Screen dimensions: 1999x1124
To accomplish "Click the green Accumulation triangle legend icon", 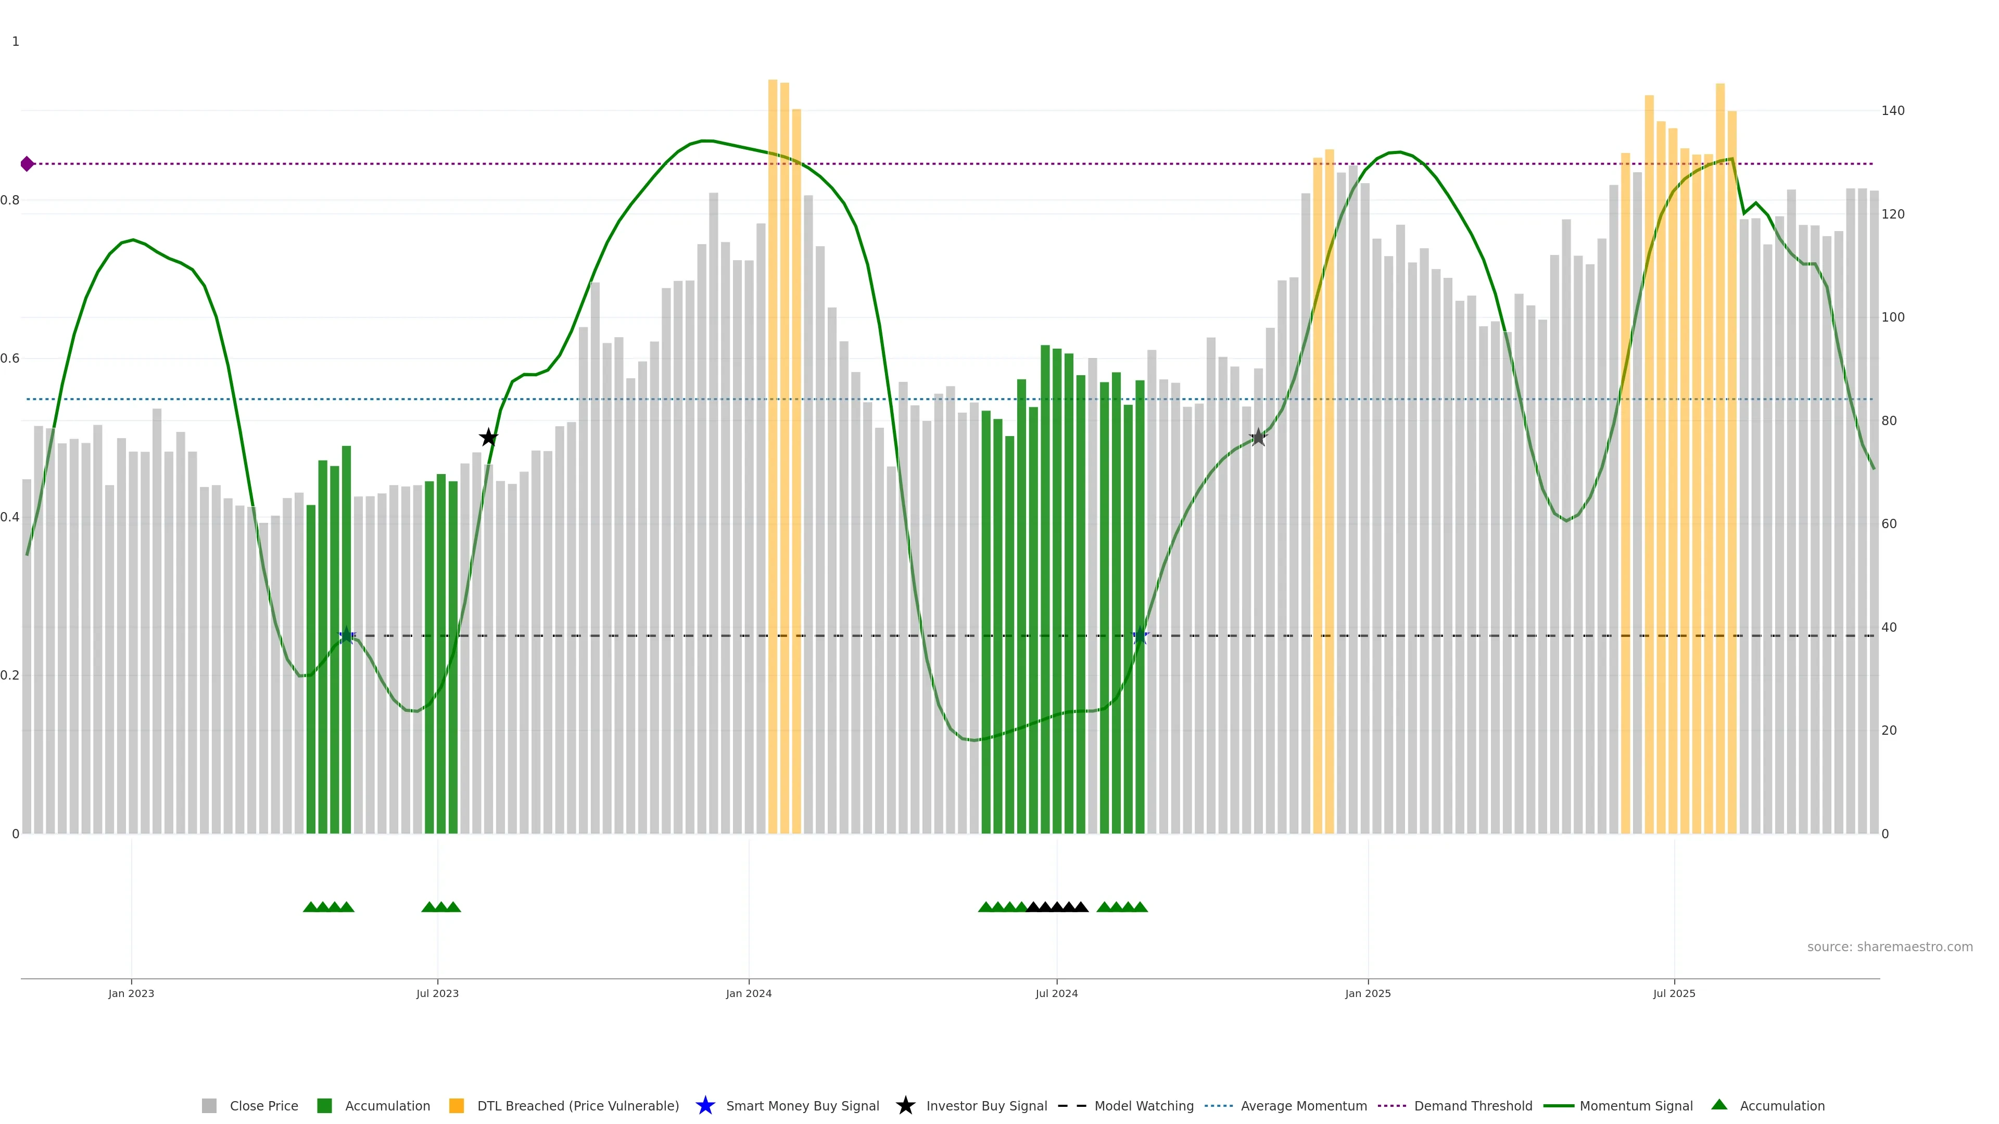I will click(1719, 1105).
